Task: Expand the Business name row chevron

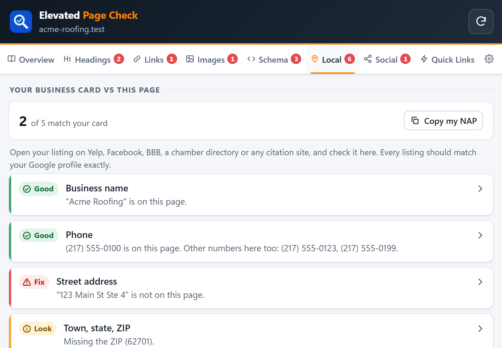Action: point(480,189)
